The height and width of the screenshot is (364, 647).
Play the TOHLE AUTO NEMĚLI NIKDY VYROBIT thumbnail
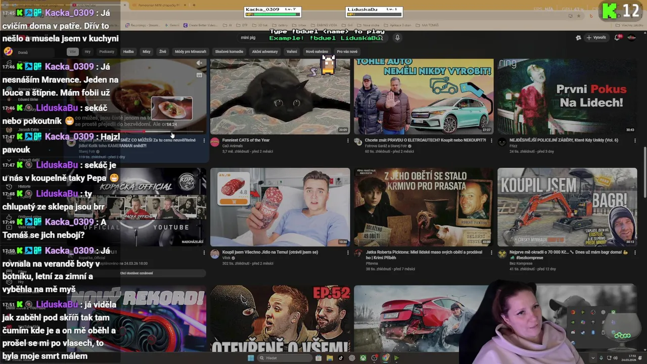point(424,96)
